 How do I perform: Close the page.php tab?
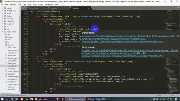pos(67,8)
